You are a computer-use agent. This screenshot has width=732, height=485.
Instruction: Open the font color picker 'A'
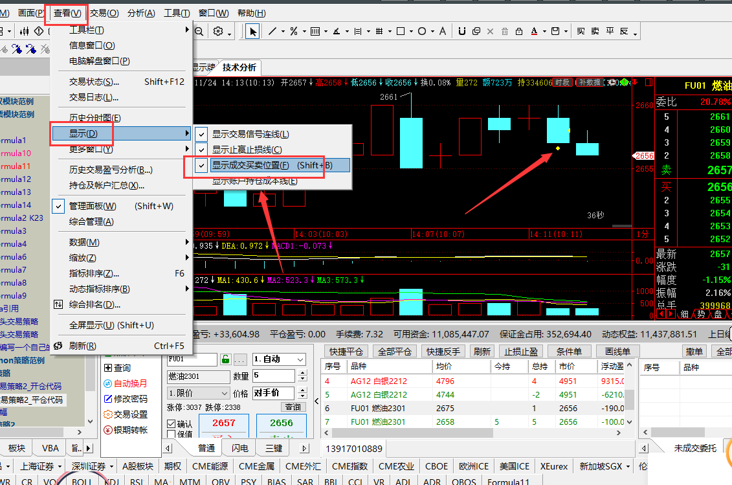[535, 31]
